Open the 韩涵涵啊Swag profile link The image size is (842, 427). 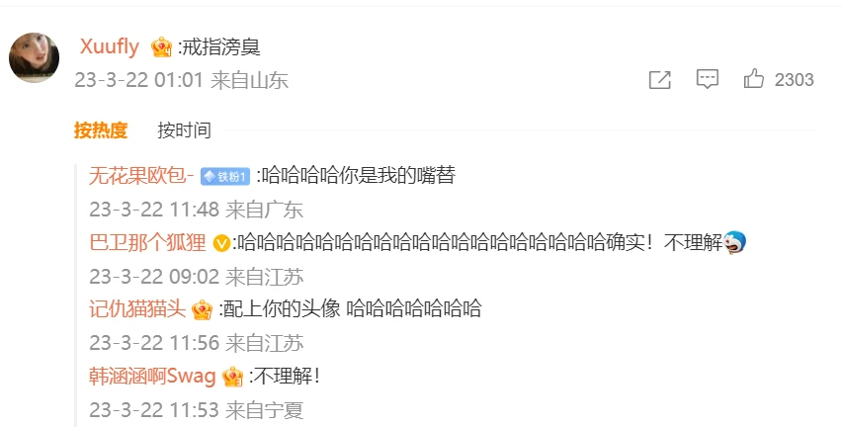[x=152, y=376]
